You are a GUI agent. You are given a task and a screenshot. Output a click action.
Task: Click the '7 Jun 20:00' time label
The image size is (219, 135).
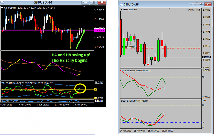25,105
